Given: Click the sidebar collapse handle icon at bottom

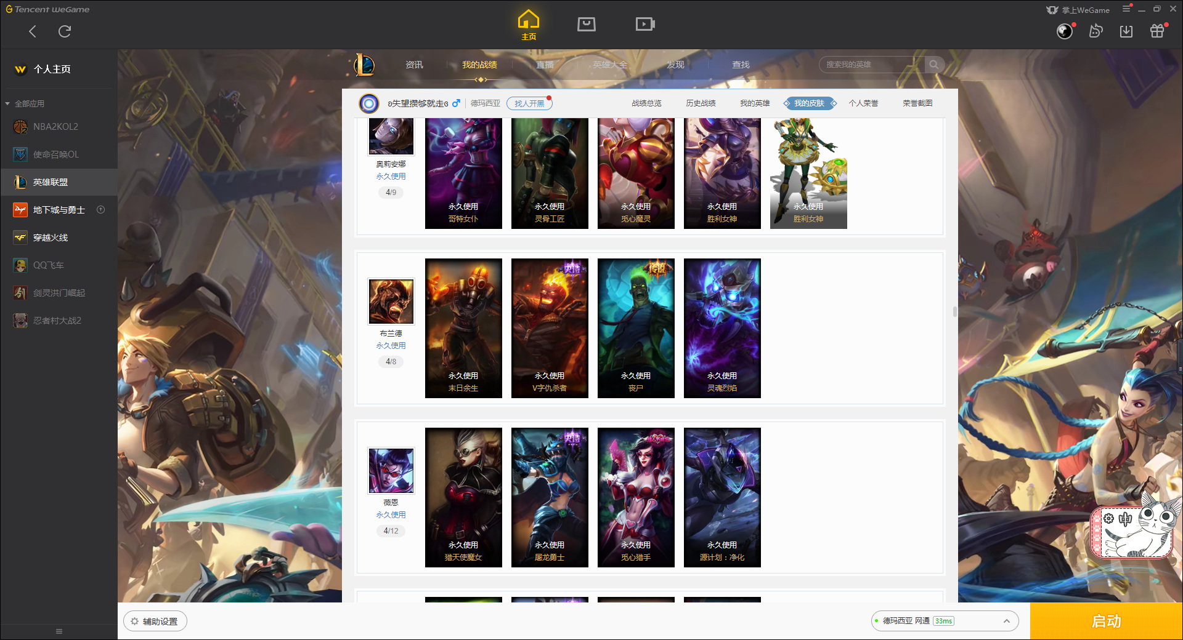Looking at the screenshot, I should click(x=59, y=631).
